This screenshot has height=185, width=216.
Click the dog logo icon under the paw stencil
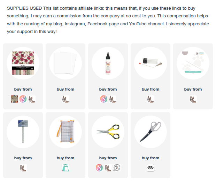(193, 99)
